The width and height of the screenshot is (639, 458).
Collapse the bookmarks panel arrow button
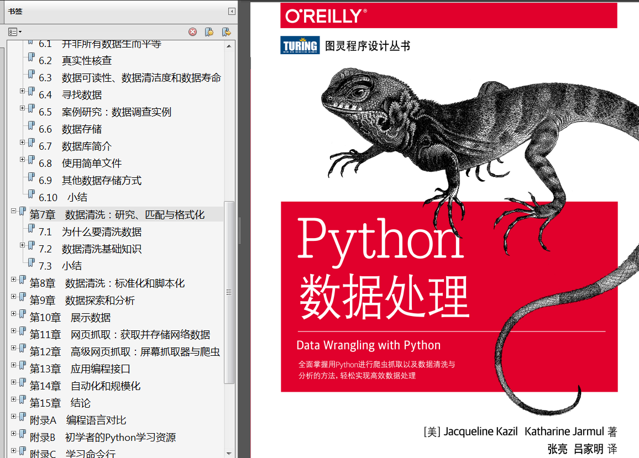232,12
